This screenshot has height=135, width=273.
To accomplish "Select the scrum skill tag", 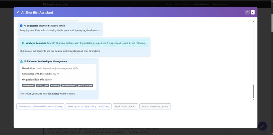I will tap(39, 85).
